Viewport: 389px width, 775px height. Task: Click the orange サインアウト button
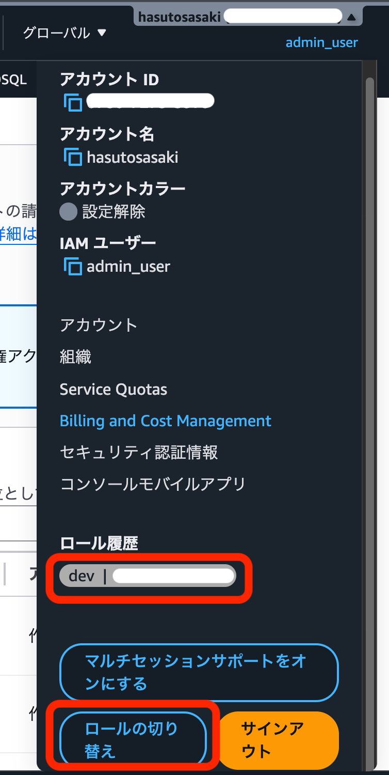(x=279, y=740)
